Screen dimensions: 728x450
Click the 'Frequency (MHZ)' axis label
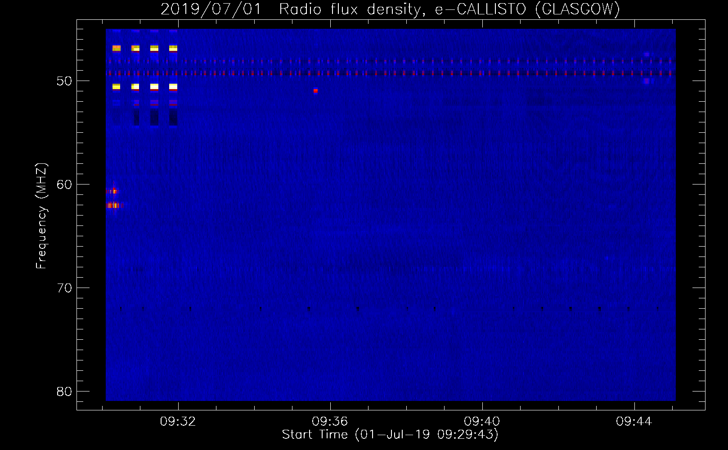41,216
